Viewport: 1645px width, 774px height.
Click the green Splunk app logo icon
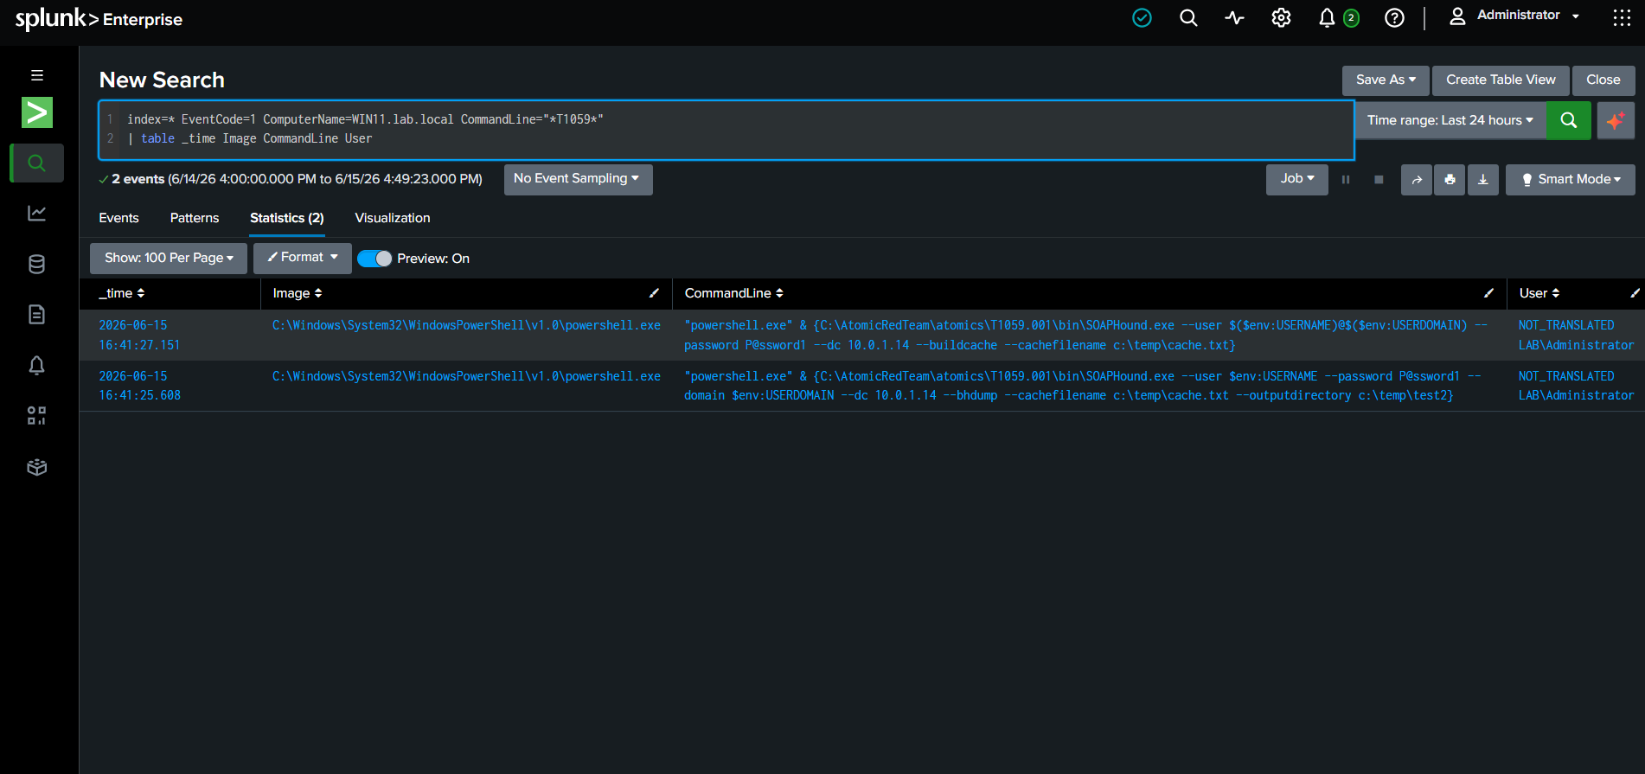click(x=37, y=112)
